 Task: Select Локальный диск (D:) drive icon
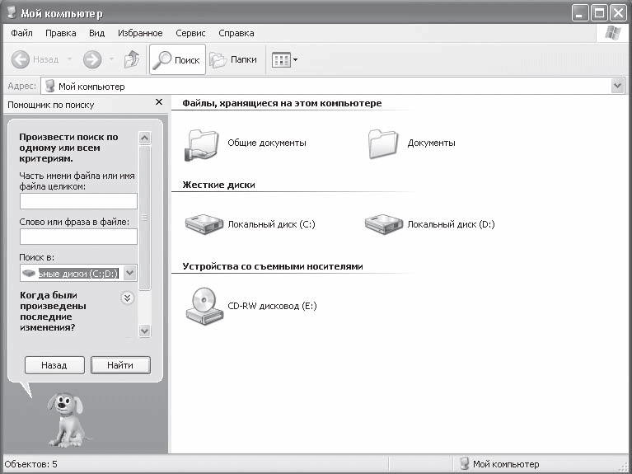(x=384, y=224)
